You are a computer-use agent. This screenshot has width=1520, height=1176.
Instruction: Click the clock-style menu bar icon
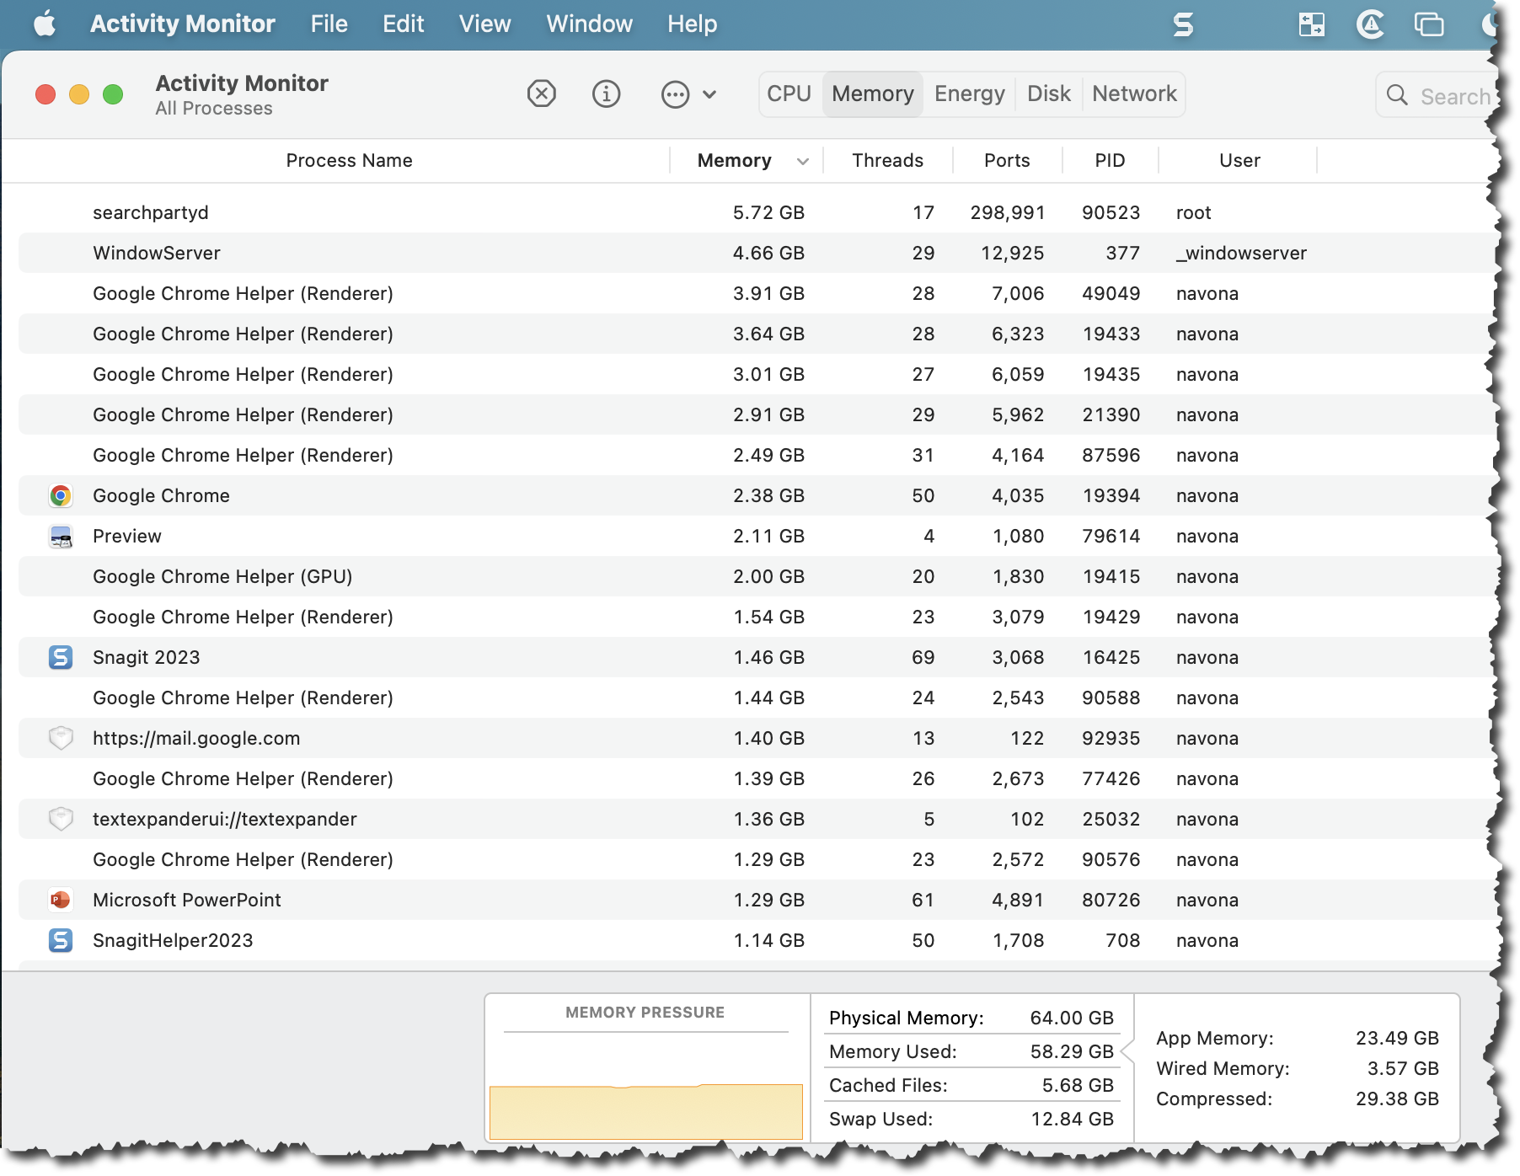(x=1371, y=24)
